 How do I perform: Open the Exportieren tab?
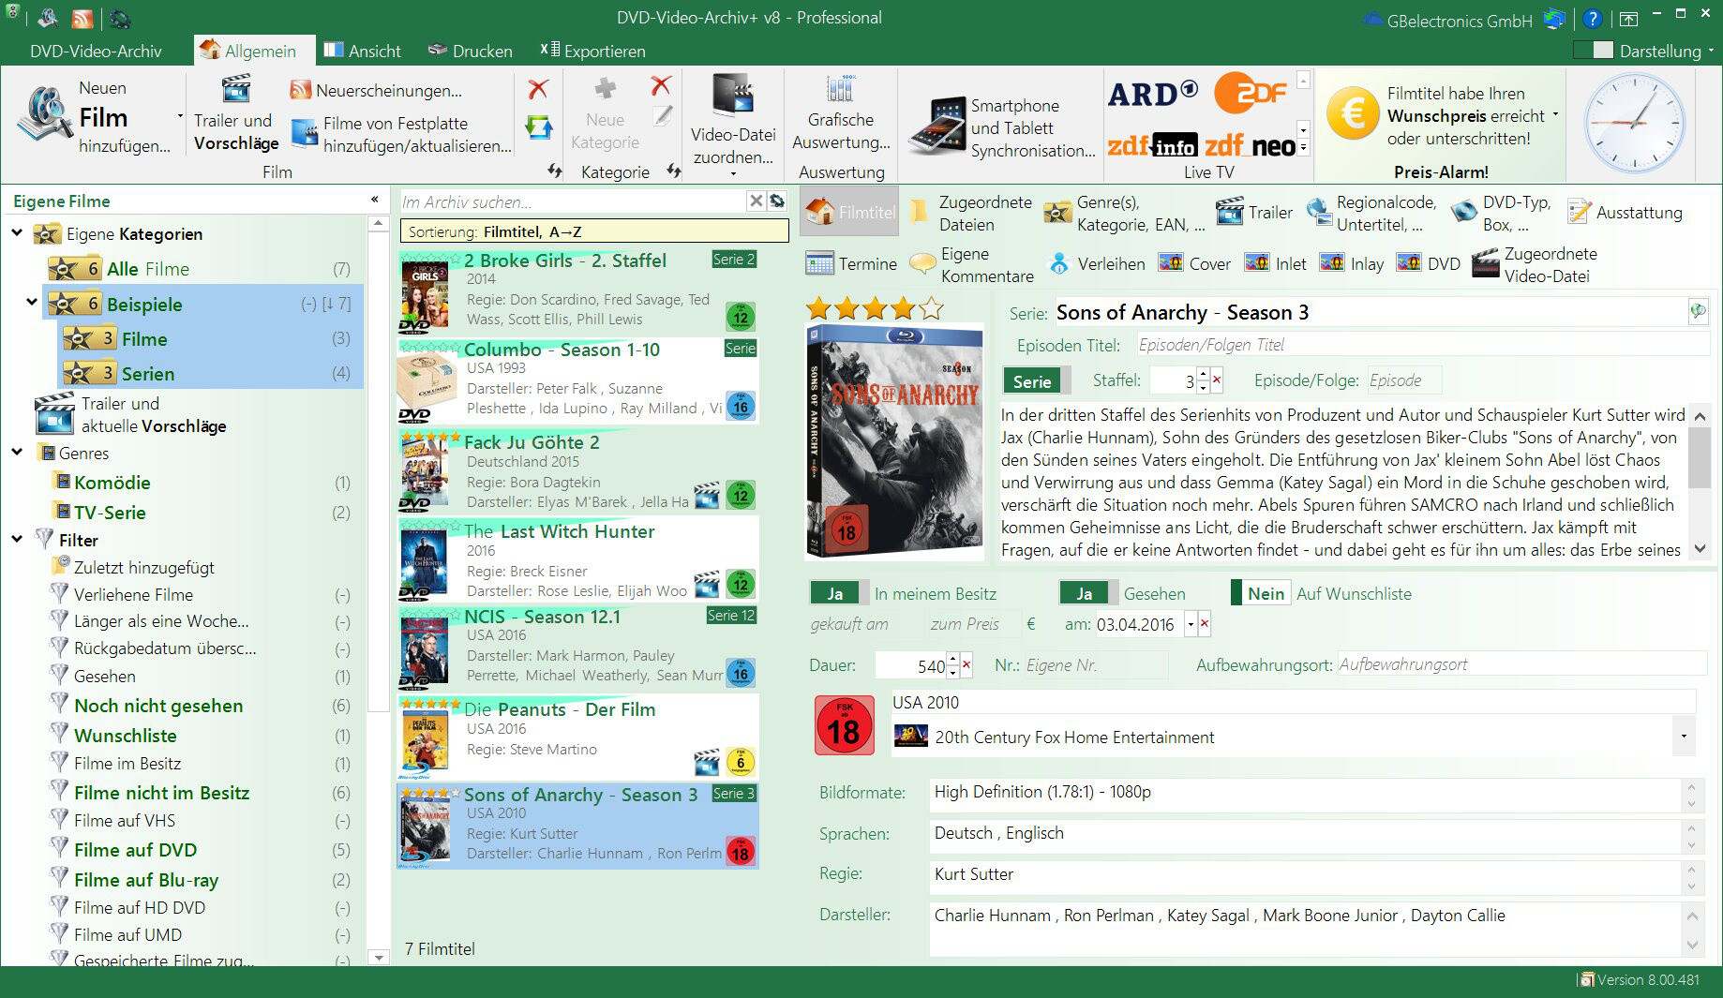click(593, 51)
